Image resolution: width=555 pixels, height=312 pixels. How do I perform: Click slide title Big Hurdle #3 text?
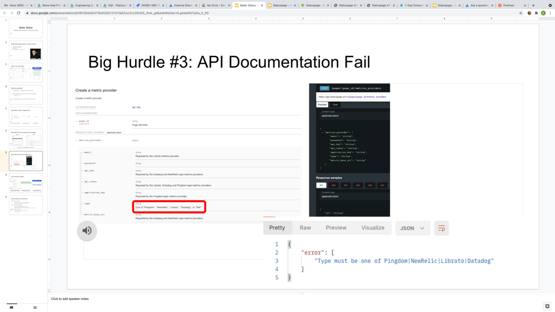coord(229,62)
